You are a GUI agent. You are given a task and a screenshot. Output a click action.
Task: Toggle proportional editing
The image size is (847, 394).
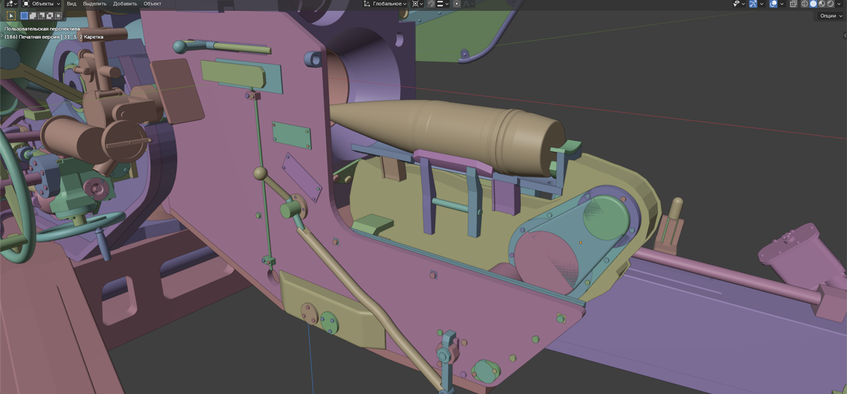click(457, 4)
